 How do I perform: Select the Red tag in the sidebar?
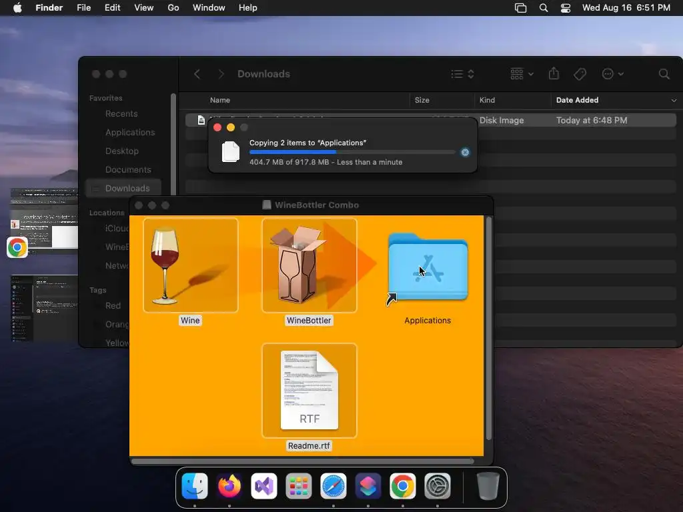click(113, 305)
